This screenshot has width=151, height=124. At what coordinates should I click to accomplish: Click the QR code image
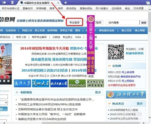(x=116, y=52)
